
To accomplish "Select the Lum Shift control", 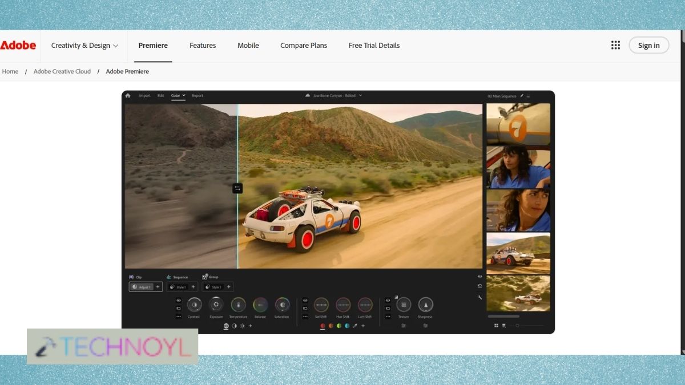I will 365,305.
